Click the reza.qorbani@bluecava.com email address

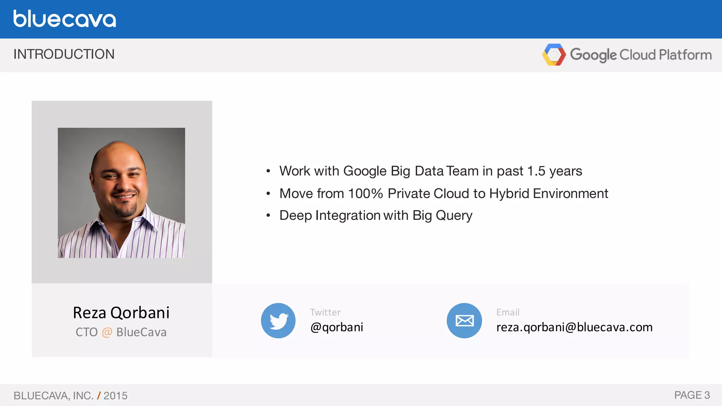pyautogui.click(x=574, y=327)
